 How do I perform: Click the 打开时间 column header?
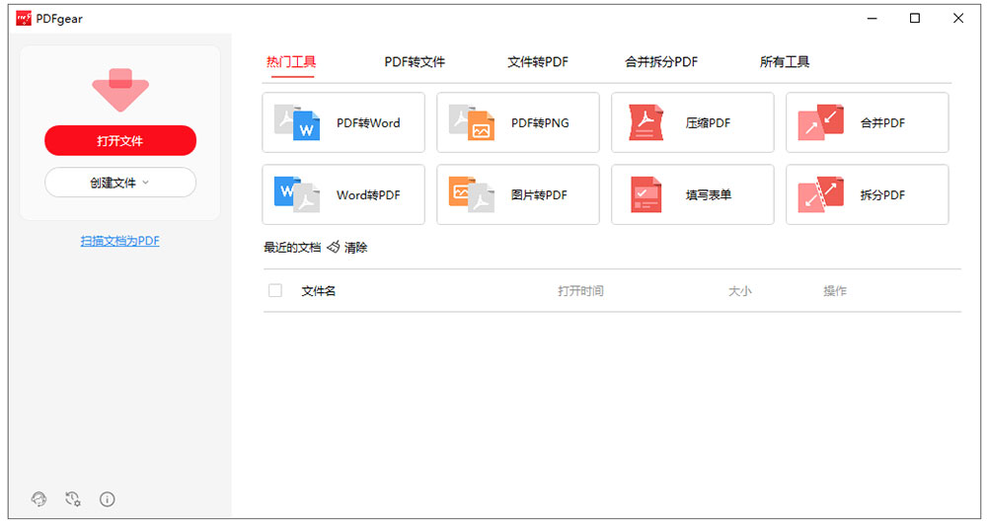[x=580, y=291]
